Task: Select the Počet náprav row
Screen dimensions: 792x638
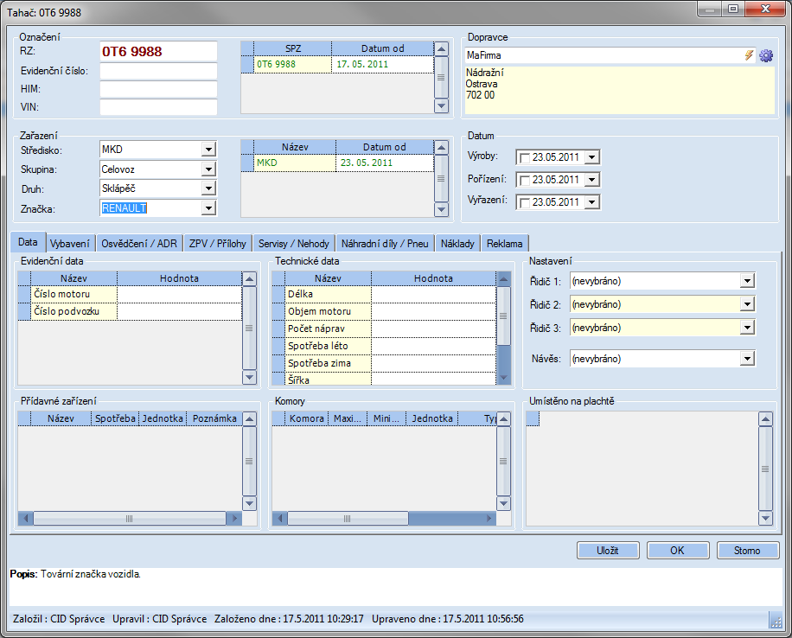Action: [384, 329]
